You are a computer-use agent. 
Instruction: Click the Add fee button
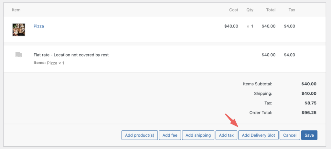pos(170,135)
